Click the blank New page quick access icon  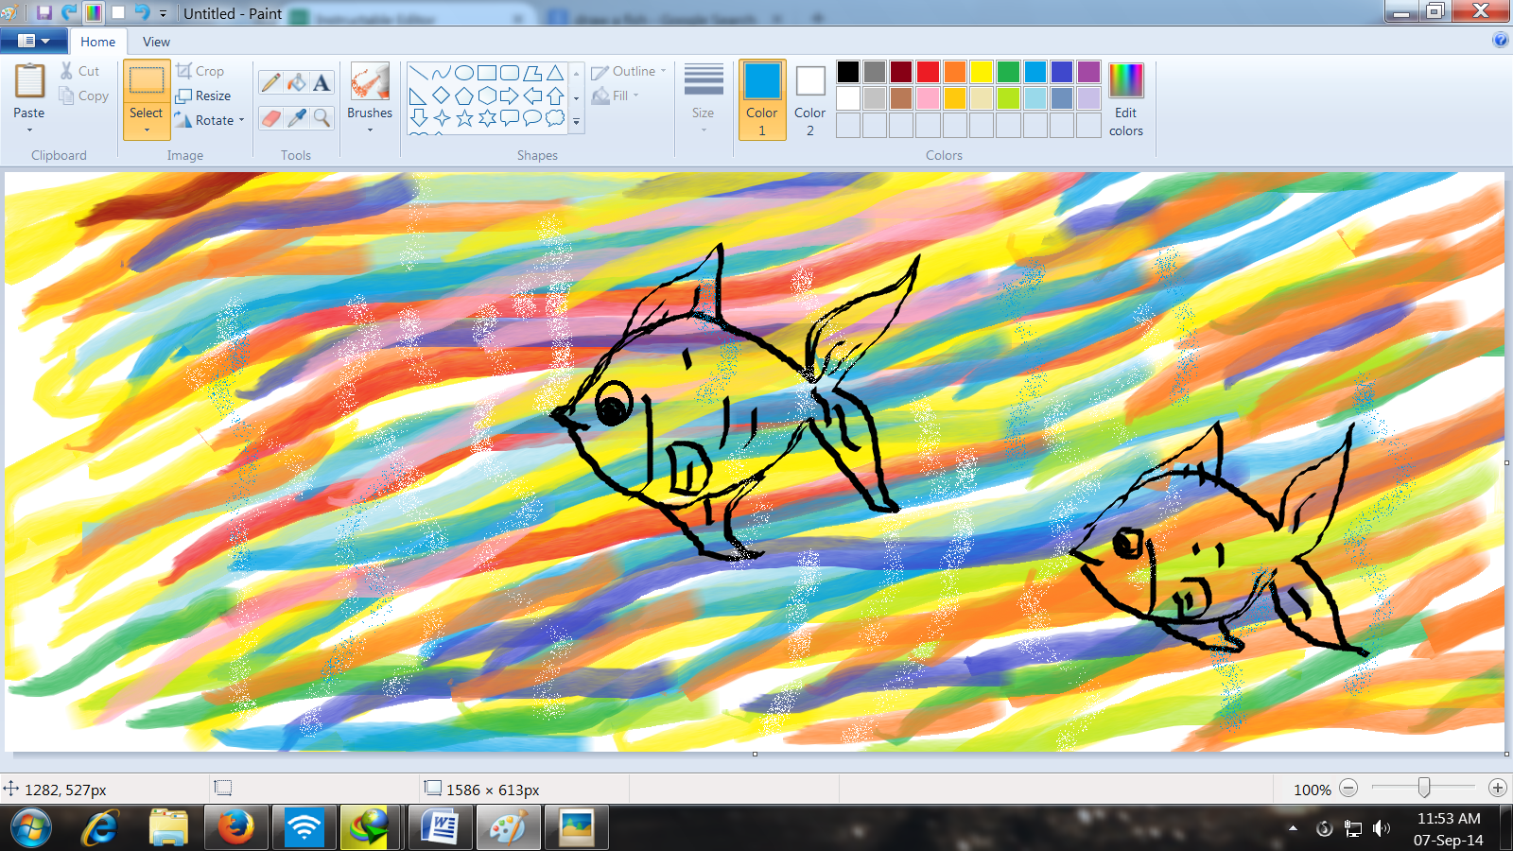pos(118,13)
